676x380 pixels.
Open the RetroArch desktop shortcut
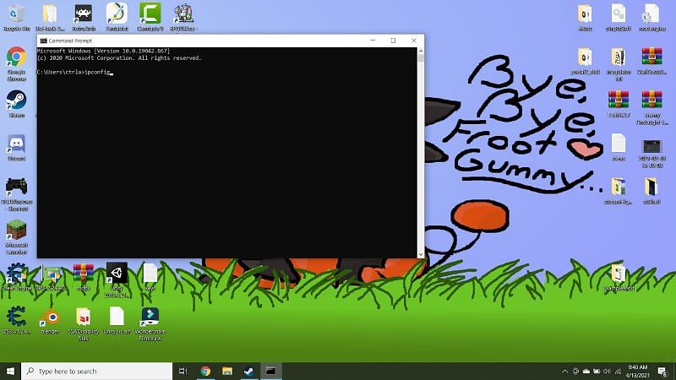[x=83, y=14]
